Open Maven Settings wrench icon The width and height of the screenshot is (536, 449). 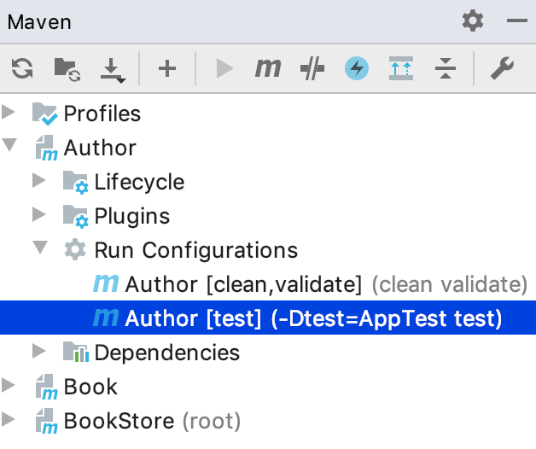pyautogui.click(x=502, y=69)
